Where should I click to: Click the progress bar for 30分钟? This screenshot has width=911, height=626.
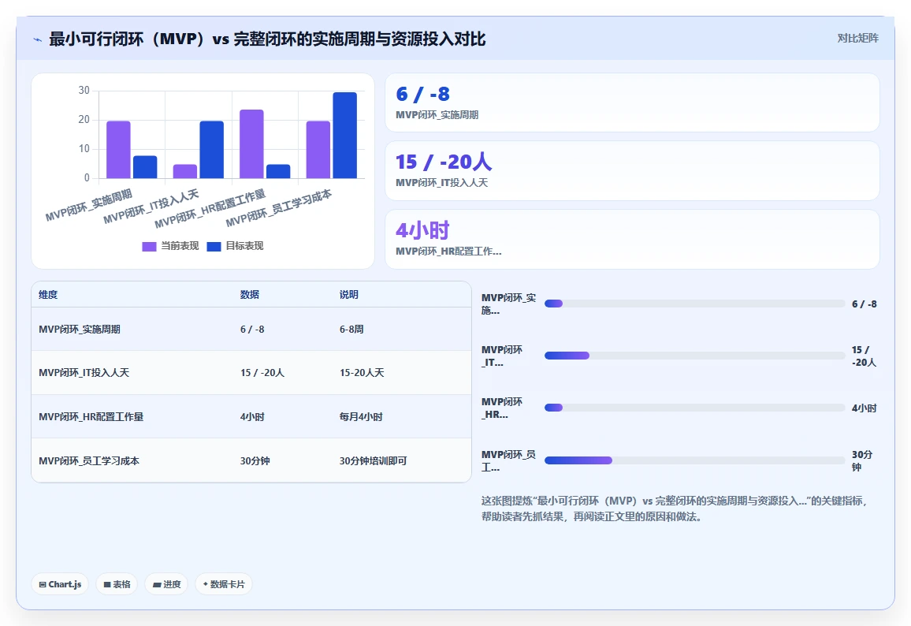[694, 460]
